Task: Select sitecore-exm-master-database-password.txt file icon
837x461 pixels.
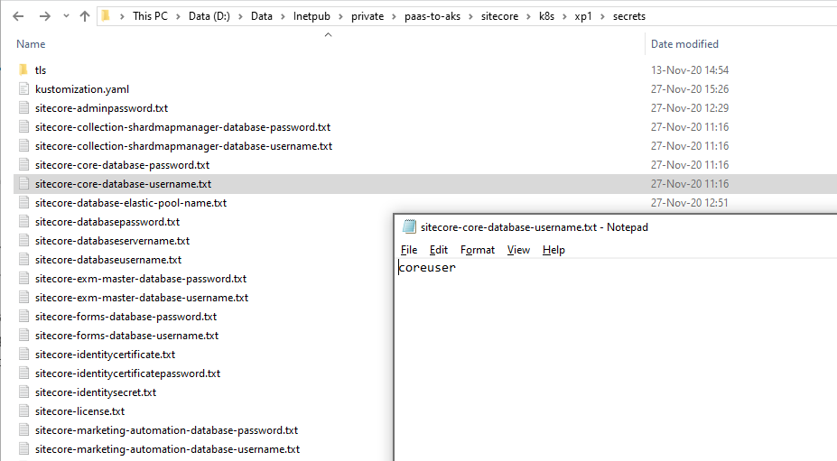Action: (23, 279)
